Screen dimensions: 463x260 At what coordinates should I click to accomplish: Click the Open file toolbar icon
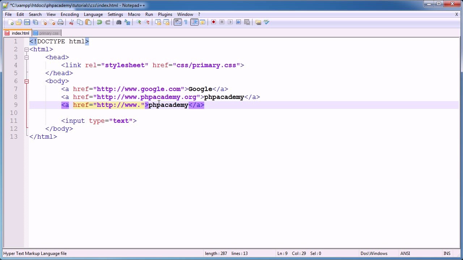19,22
